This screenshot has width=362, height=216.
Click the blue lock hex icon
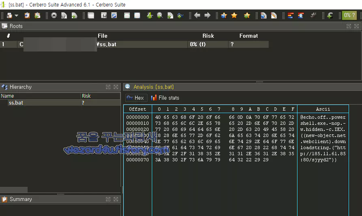coord(180,15)
